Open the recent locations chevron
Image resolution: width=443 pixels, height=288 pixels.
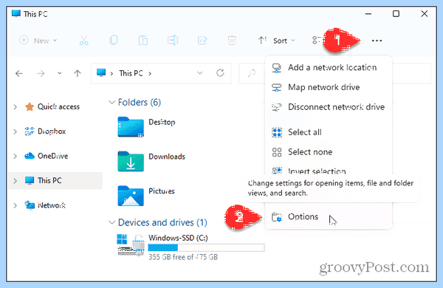click(x=59, y=73)
